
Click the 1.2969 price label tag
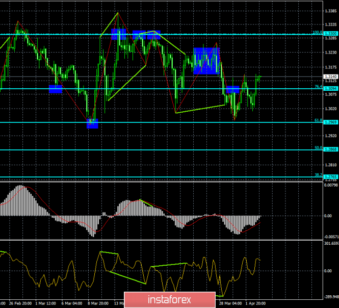[x=330, y=122]
